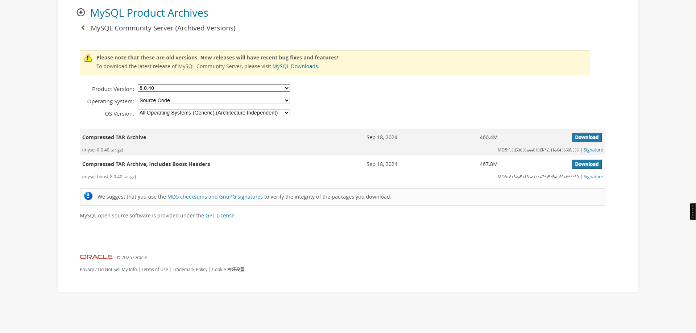Viewport: 696px width, 333px height.
Task: Open Signature link for mysql-8.0.40.tar.gz
Action: [x=593, y=150]
